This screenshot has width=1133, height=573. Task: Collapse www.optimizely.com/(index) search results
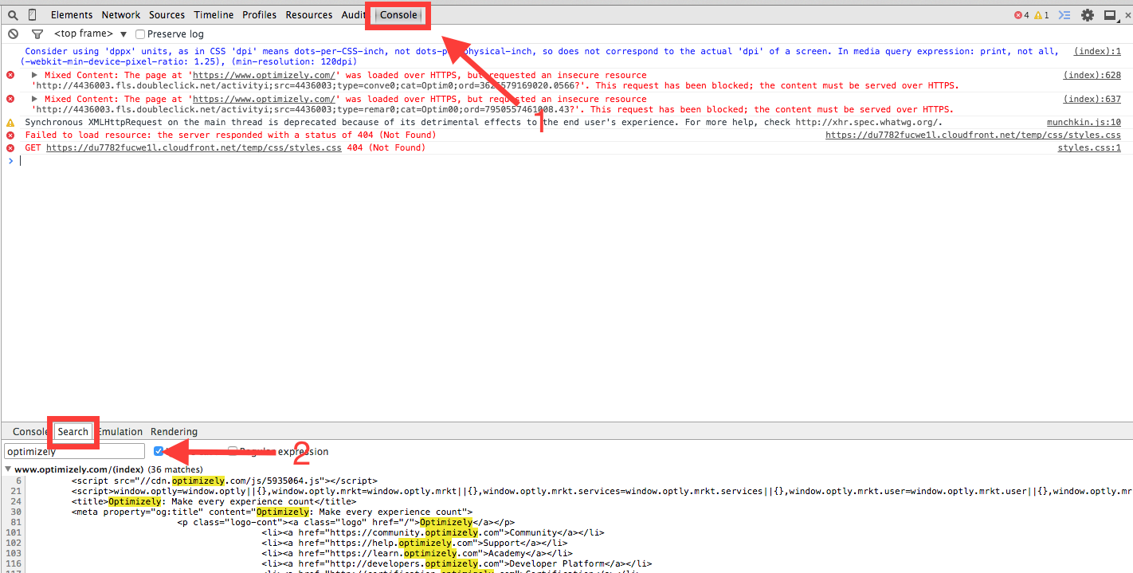[x=8, y=469]
